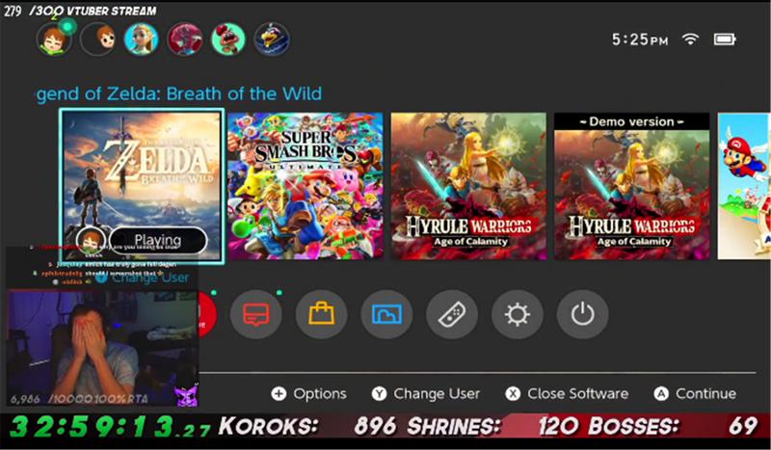Launch Super Smash Bros Ultimate tile
This screenshot has width=771, height=450.
pyautogui.click(x=306, y=186)
